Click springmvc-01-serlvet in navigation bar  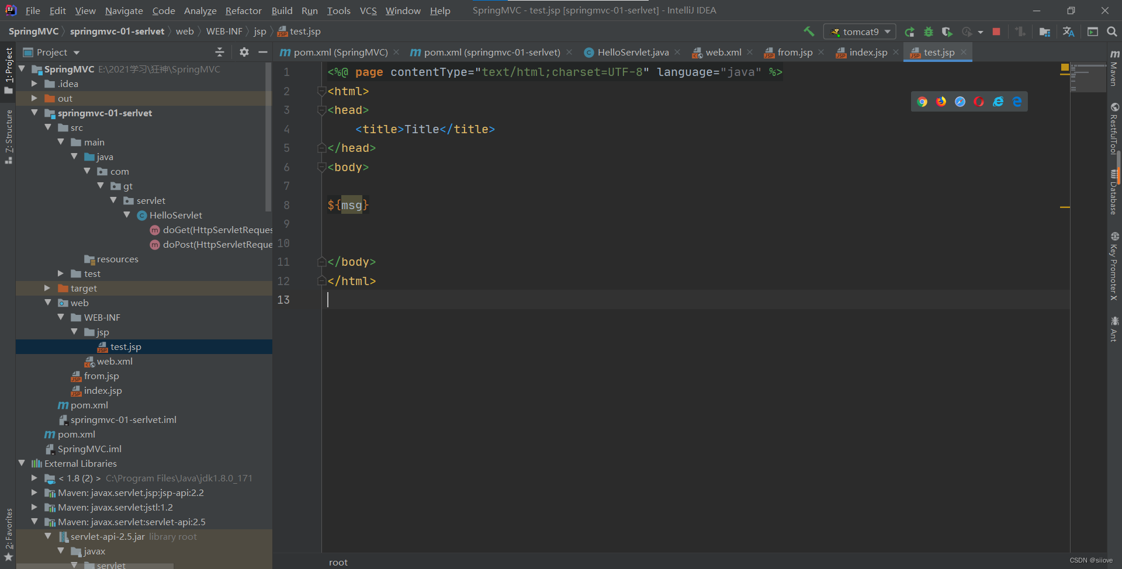tap(117, 32)
